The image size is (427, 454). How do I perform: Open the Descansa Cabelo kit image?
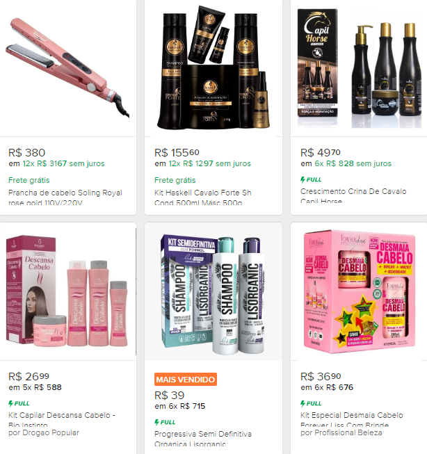coord(67,291)
